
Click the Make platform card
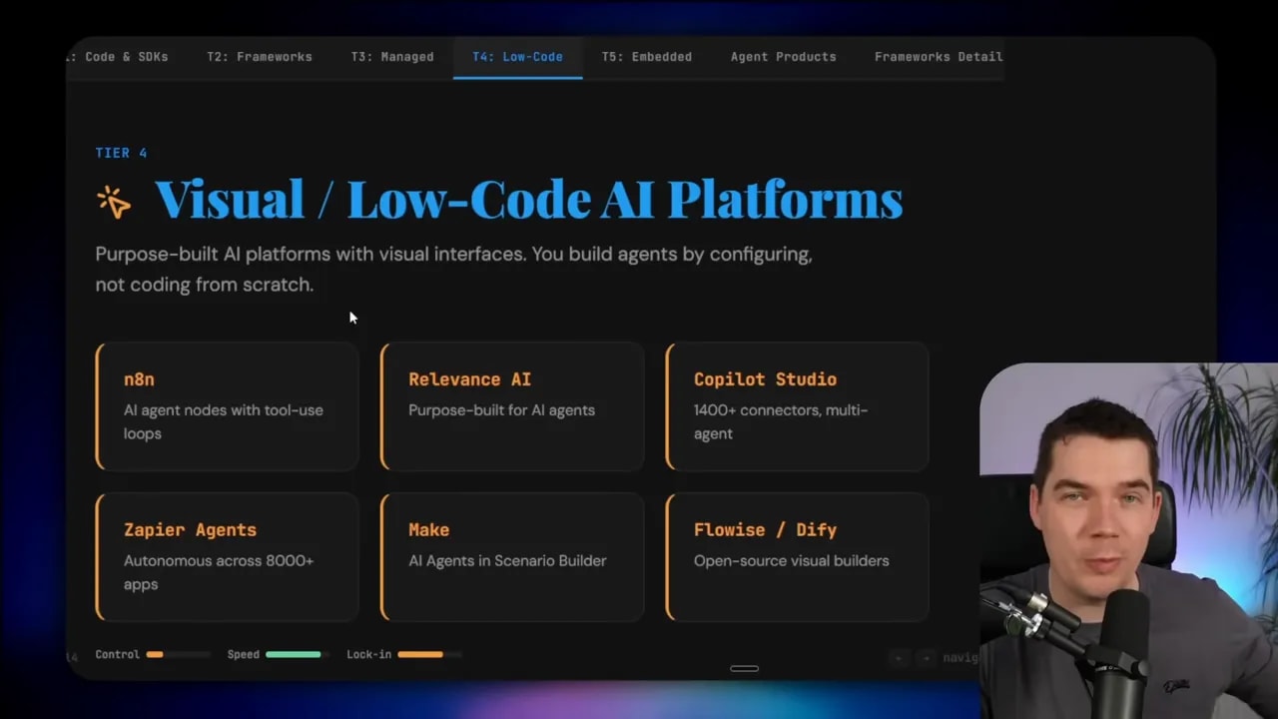click(512, 556)
